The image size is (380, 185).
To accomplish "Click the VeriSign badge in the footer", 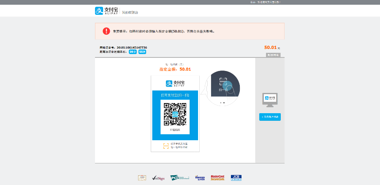I will click(158, 178).
